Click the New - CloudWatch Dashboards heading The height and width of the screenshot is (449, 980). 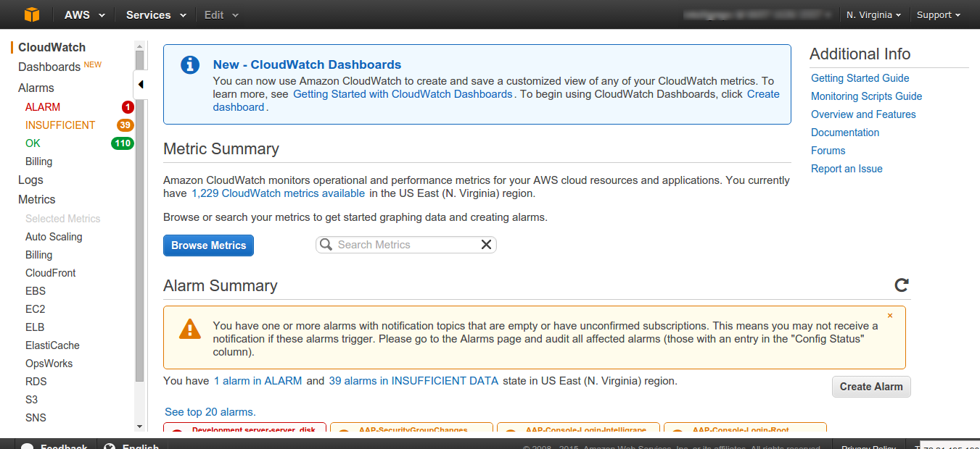tap(307, 65)
